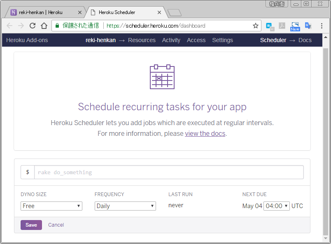
Task: Expand the Frequency Daily dropdown
Action: coord(125,206)
